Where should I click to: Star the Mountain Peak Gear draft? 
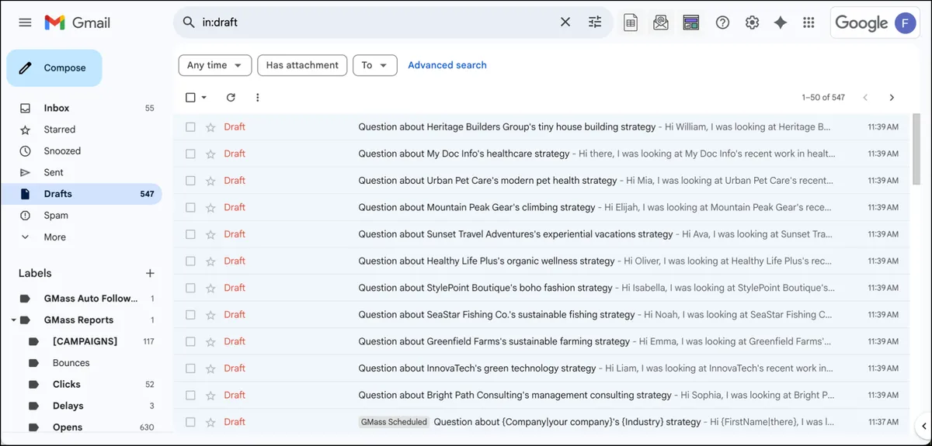(210, 208)
